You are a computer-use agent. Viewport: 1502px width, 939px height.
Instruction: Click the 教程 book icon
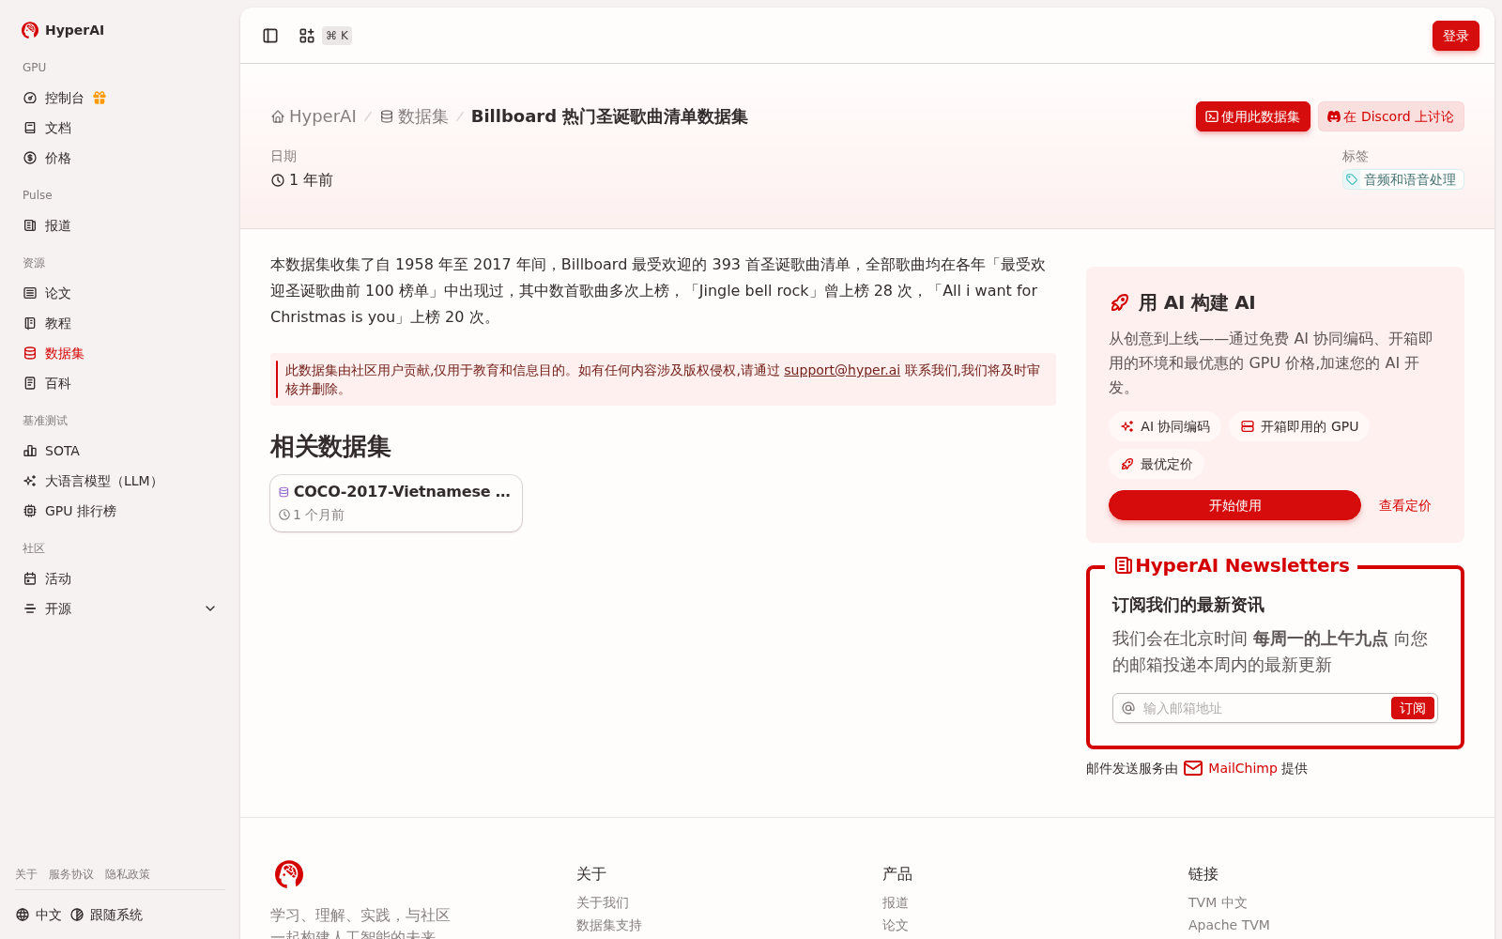pos(30,323)
